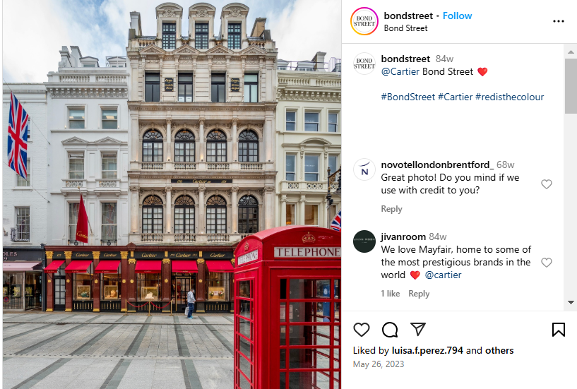Like novotellondonbrentford_ comment heart
577x389 pixels.
pos(547,184)
